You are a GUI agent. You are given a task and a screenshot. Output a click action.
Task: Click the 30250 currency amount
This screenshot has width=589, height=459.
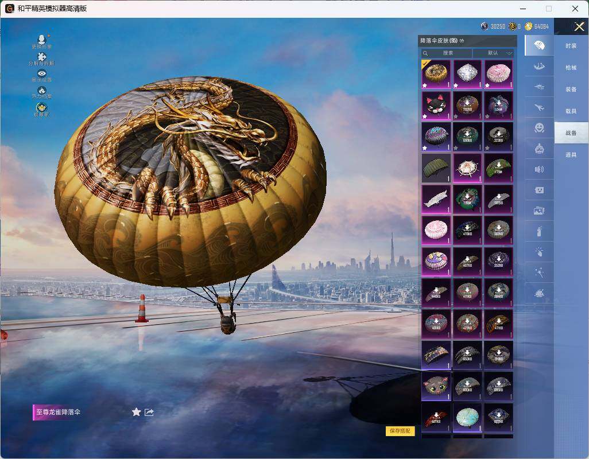point(498,26)
